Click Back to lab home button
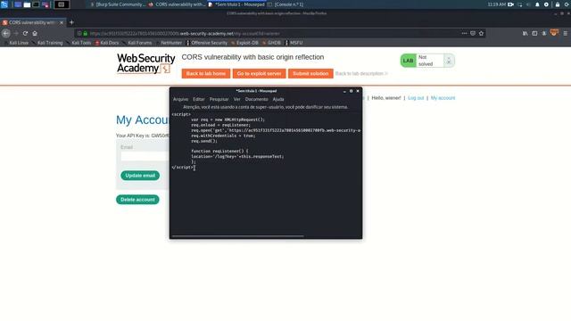The width and height of the screenshot is (571, 321). pos(206,73)
